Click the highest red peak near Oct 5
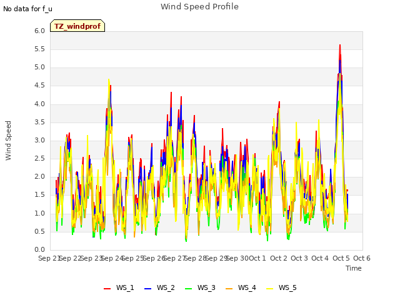The height and width of the screenshot is (300, 400). [340, 46]
